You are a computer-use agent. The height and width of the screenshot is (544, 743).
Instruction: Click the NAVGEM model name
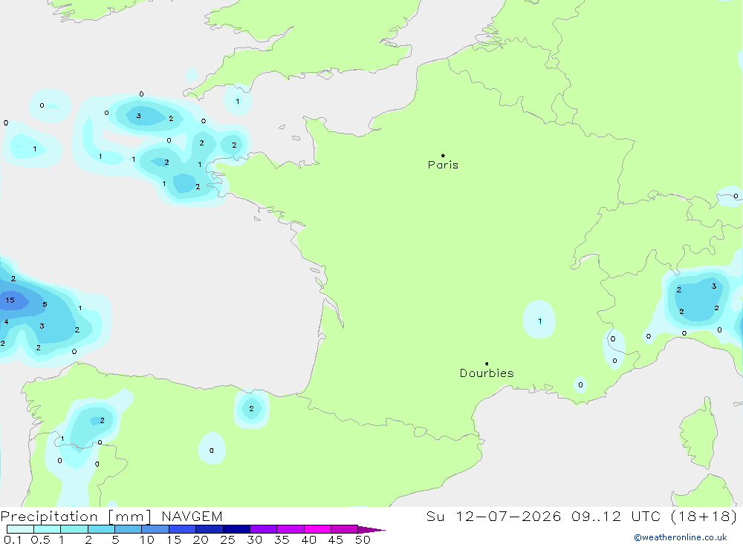pos(192,516)
